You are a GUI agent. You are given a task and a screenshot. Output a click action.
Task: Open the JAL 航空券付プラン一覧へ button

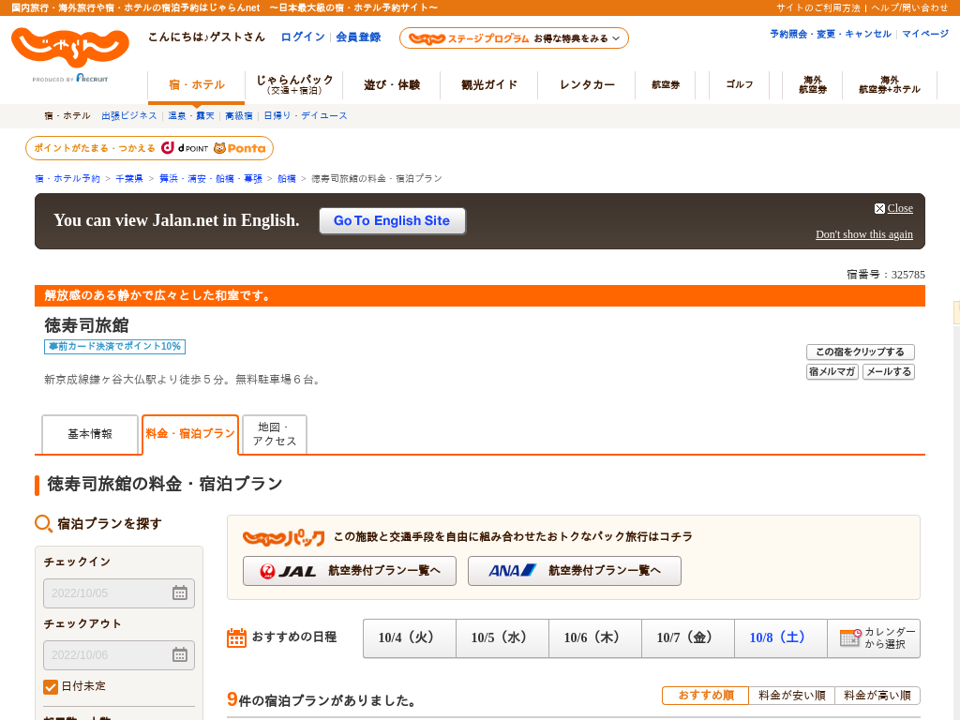click(350, 571)
